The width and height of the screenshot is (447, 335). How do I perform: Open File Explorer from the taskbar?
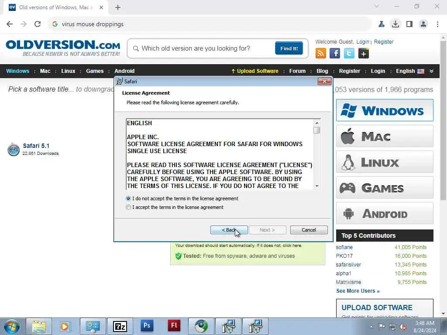pos(39,326)
